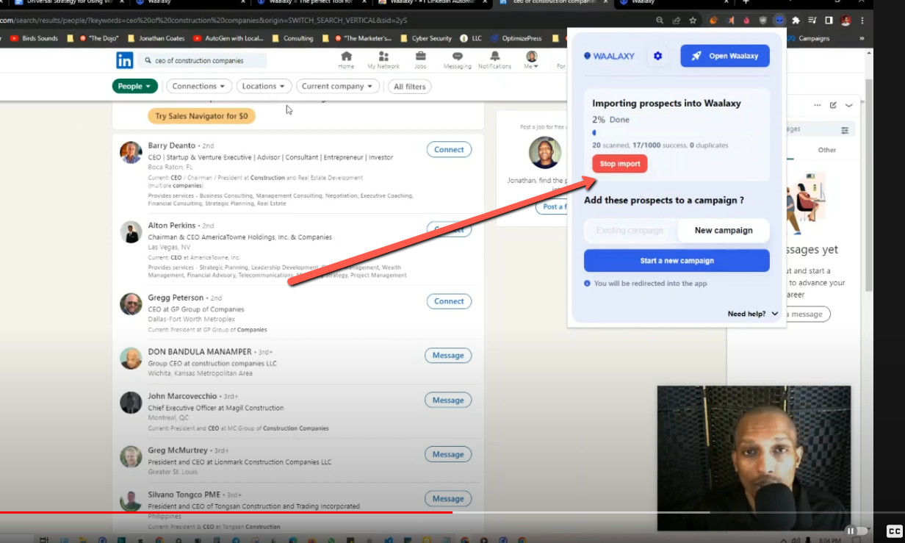
Task: Open the Waalaxy extension icon in browser toolbar
Action: click(x=779, y=21)
